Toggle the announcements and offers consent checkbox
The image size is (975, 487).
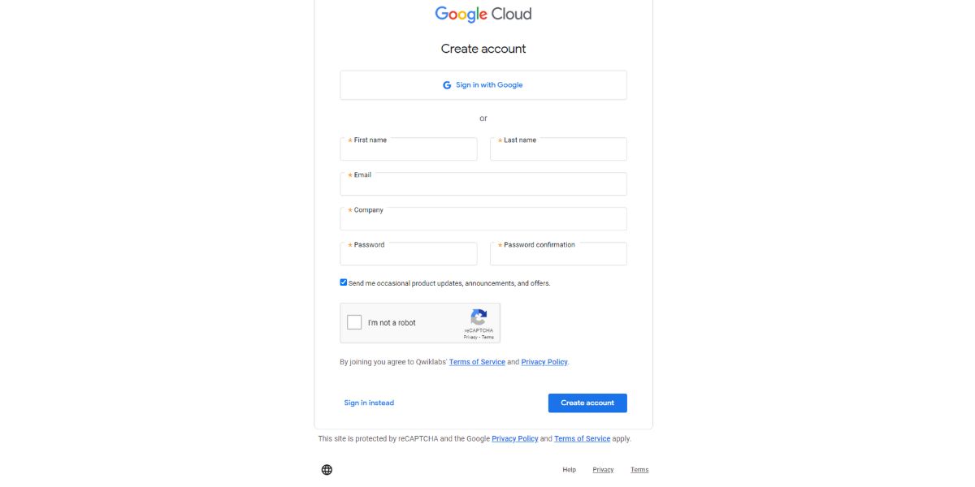pos(344,281)
